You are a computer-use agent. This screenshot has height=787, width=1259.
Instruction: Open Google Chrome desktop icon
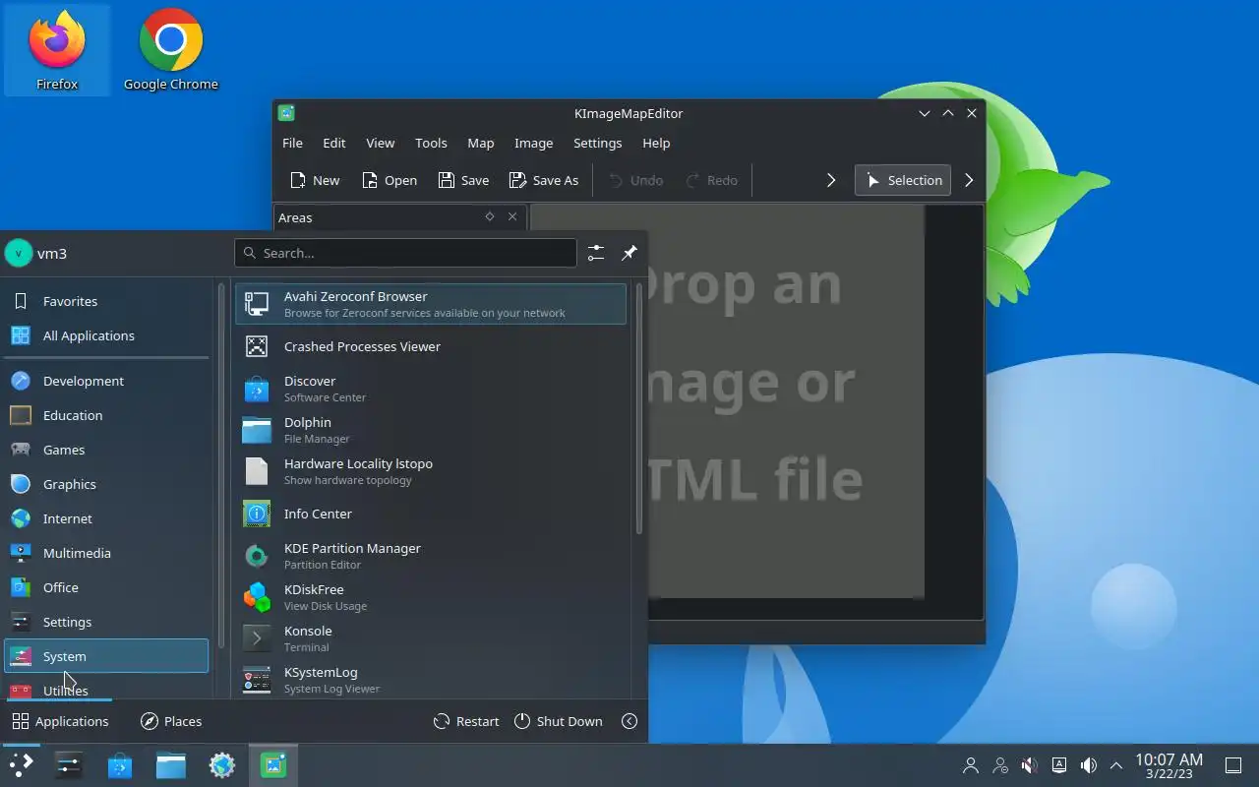pos(171,51)
